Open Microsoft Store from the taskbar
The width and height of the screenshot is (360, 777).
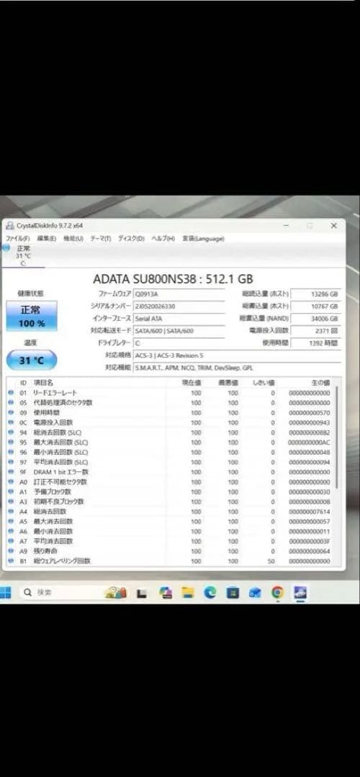click(233, 592)
